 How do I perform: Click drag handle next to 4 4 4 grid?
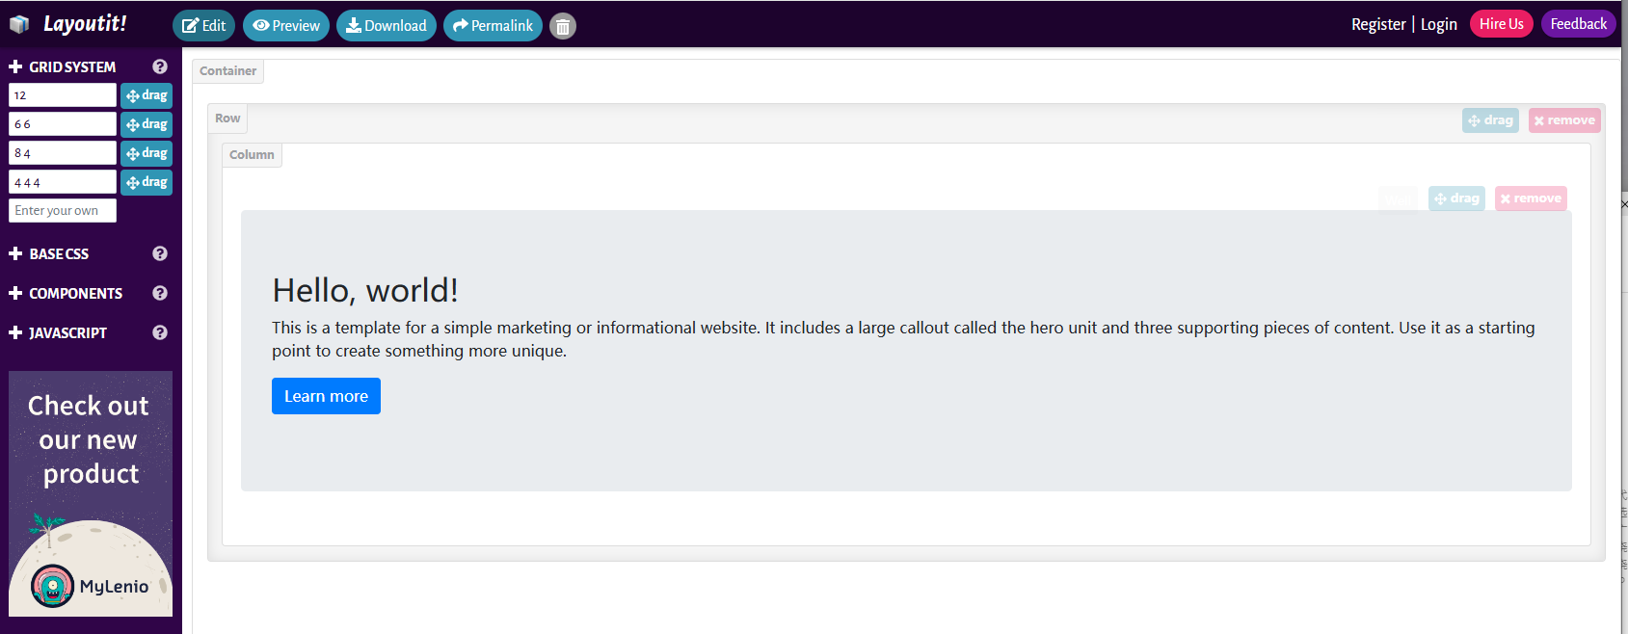tap(147, 182)
